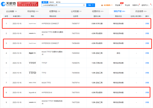The width and height of the screenshot is (153, 108).
Task: Expand the 超级风火 user account menu
Action: point(146,5)
